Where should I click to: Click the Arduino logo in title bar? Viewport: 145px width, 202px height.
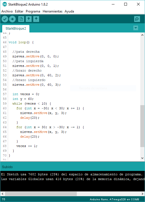5,4
